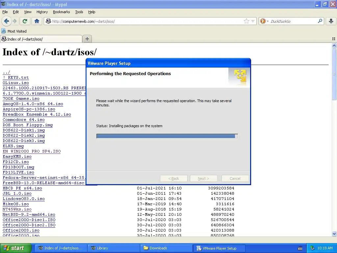
Task: Open the FD13LIVE.iso link
Action: [18, 172]
